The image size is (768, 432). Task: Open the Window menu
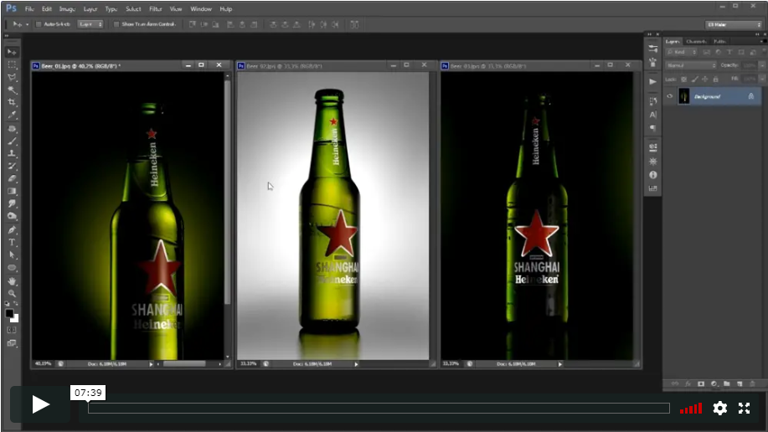click(201, 9)
